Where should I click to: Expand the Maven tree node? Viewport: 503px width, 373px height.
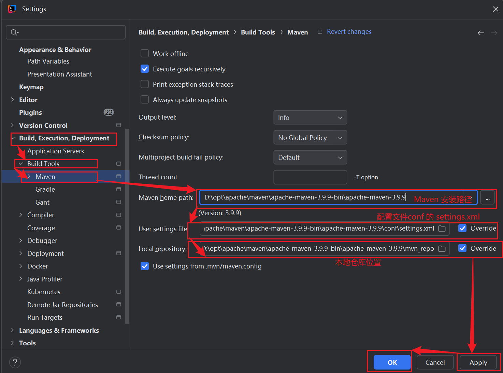pos(29,176)
